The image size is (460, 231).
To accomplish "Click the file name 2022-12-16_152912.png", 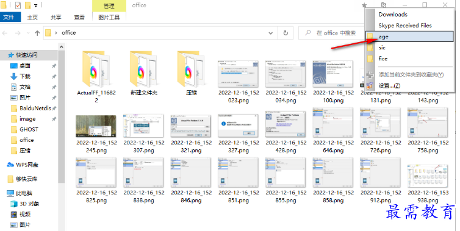I will [381, 197].
